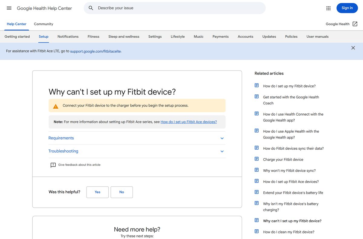Click article icon beside 'Why won't my Fitbit device sync?'
This screenshot has height=239, width=363.
click(257, 170)
